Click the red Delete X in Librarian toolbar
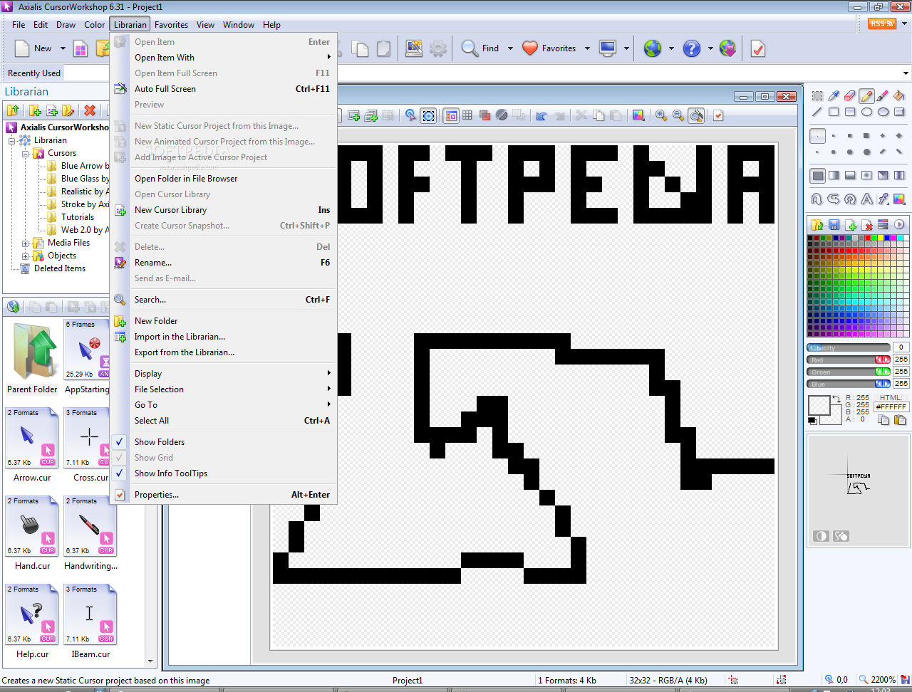 [90, 110]
